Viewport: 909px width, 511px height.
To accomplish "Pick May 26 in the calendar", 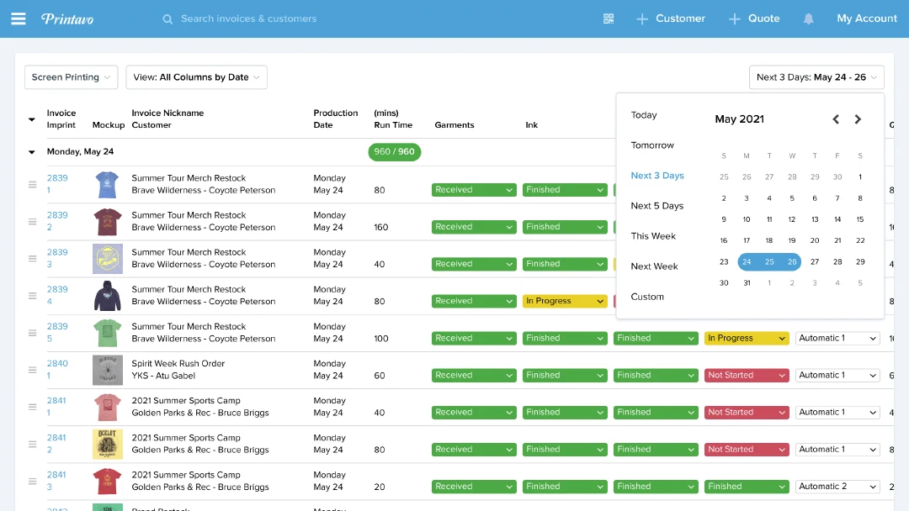I will pyautogui.click(x=792, y=261).
